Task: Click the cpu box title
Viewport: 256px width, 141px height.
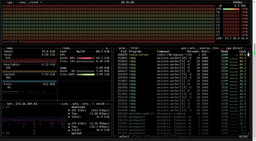Action: [x=10, y=3]
